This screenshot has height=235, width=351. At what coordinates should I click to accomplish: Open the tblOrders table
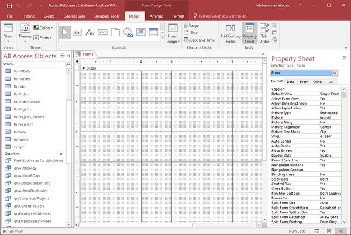(x=21, y=93)
